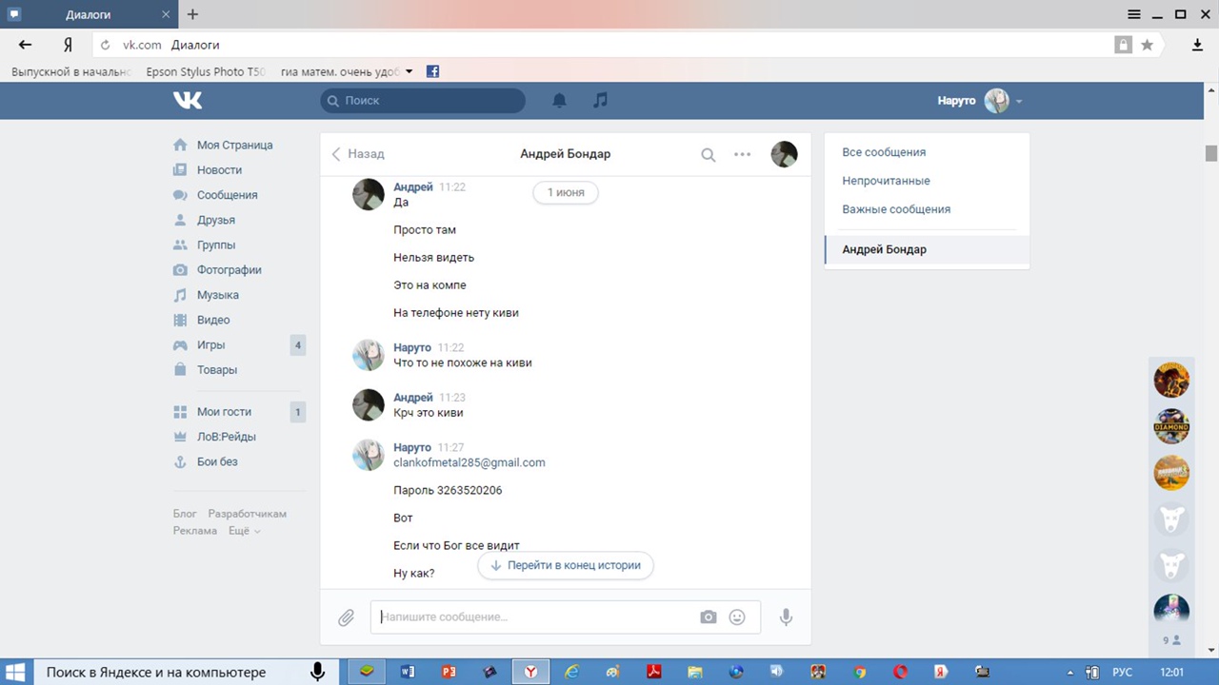Attach a file using paperclip icon
This screenshot has width=1219, height=685.
click(x=346, y=617)
